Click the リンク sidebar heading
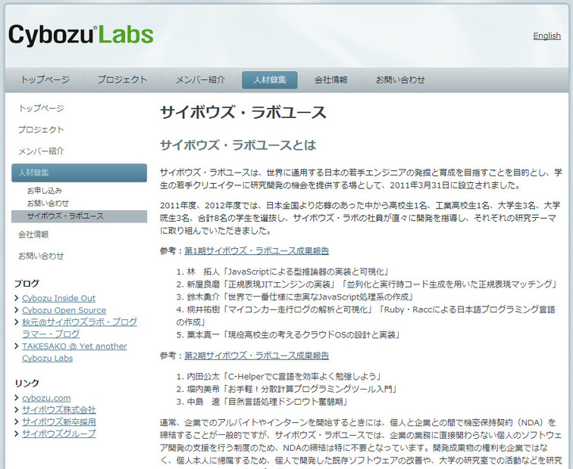The image size is (573, 469). coord(27,383)
